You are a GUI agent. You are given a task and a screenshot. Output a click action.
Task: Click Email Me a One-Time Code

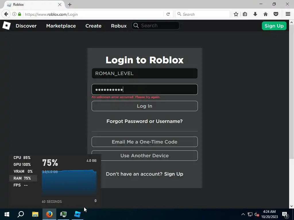(145, 142)
